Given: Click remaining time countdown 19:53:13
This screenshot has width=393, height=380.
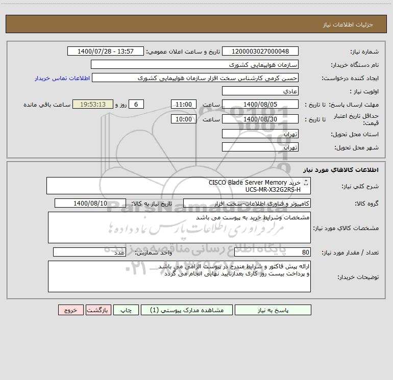Looking at the screenshot, I should [x=93, y=104].
